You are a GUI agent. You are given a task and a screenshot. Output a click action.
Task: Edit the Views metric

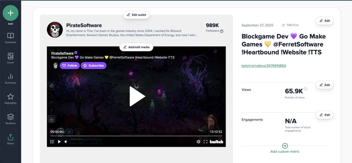(324, 85)
